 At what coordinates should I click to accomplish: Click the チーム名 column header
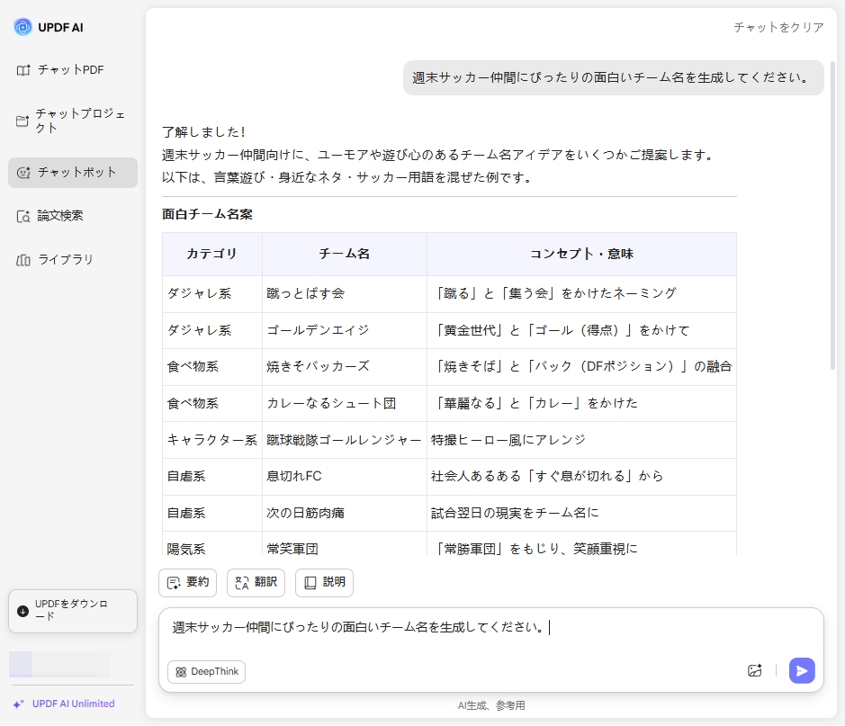(345, 255)
